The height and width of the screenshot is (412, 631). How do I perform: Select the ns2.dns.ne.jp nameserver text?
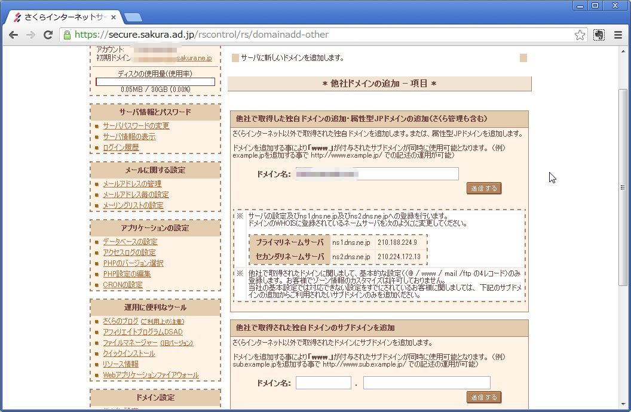click(x=351, y=257)
